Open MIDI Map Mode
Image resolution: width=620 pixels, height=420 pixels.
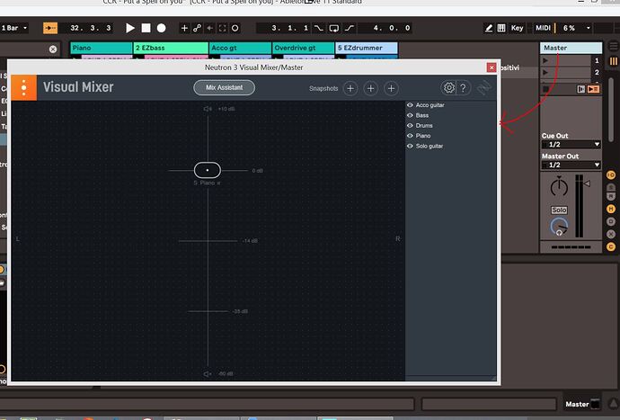[x=543, y=28]
